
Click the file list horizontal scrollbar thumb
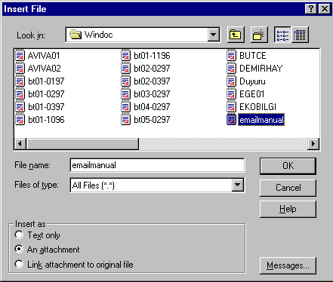82,144
